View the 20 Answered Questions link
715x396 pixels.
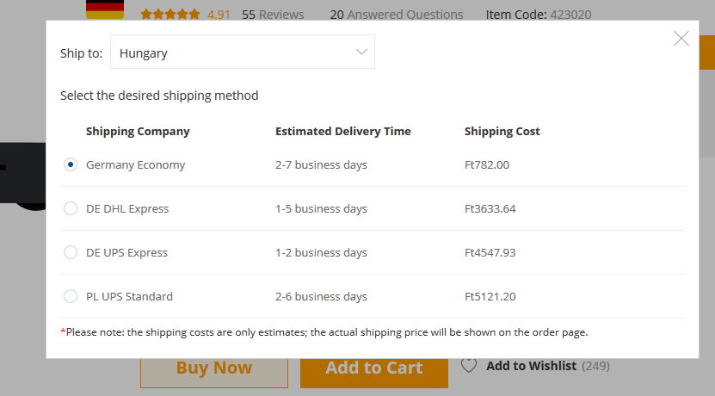397,15
